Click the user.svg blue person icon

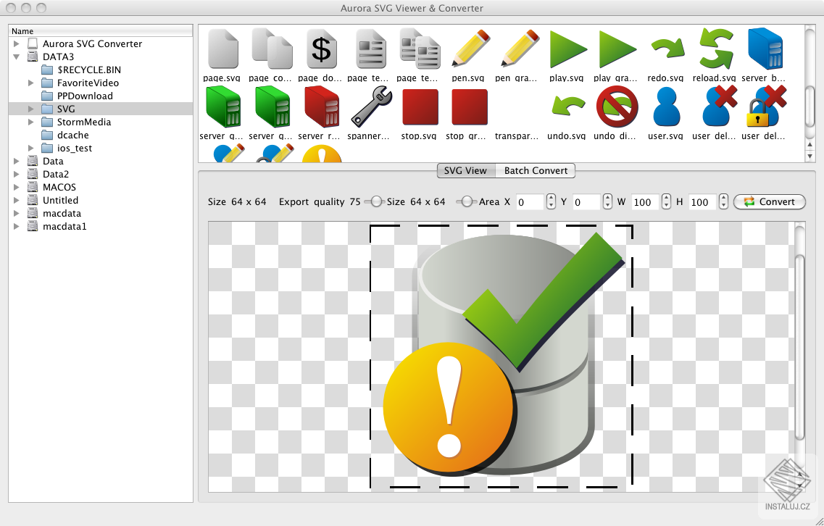tap(665, 107)
